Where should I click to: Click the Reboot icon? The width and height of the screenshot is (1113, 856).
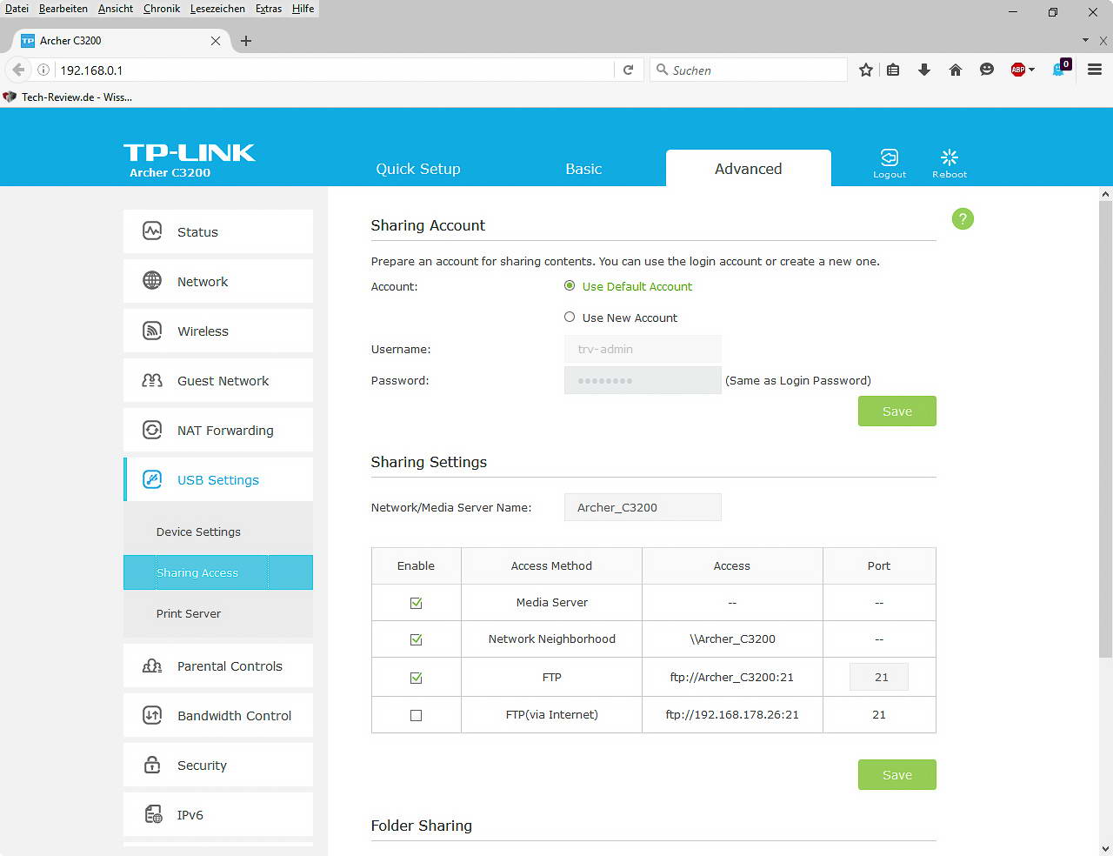[x=949, y=157]
